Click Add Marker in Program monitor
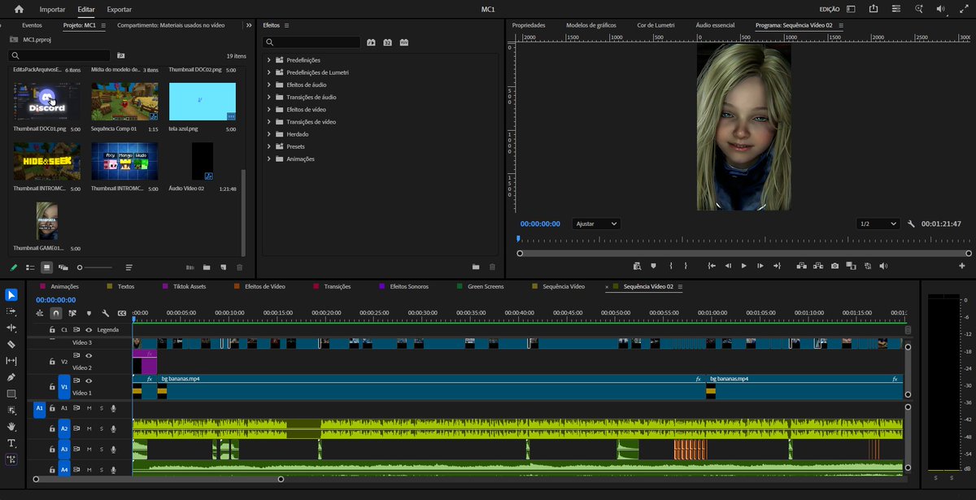 tap(653, 266)
